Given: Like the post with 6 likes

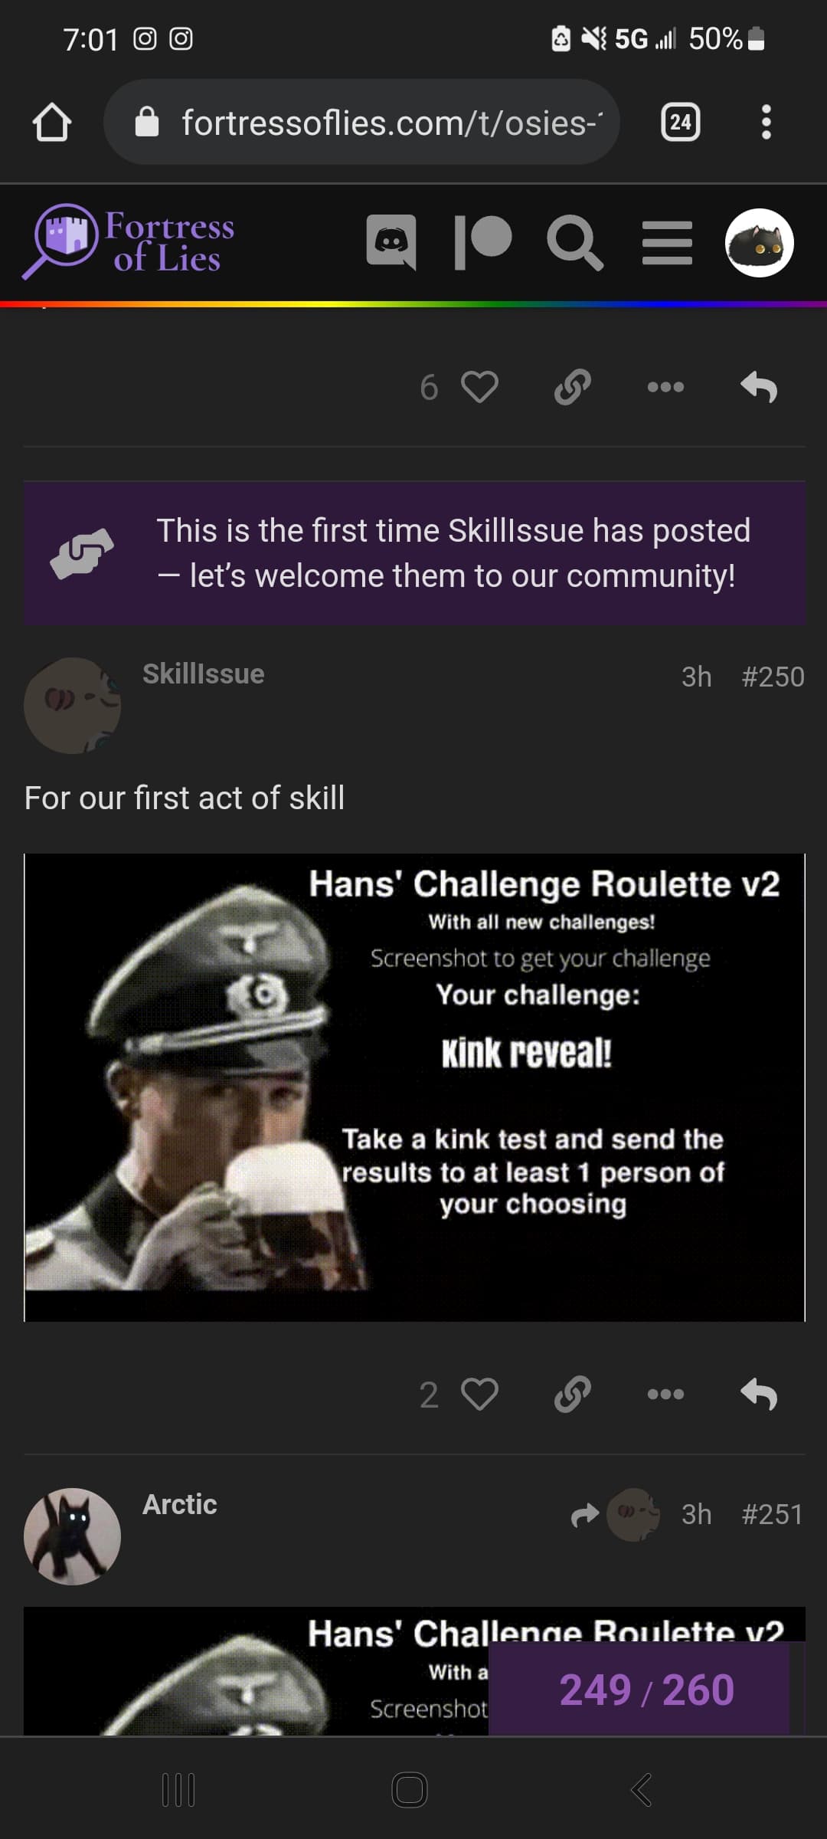Looking at the screenshot, I should click(x=480, y=387).
